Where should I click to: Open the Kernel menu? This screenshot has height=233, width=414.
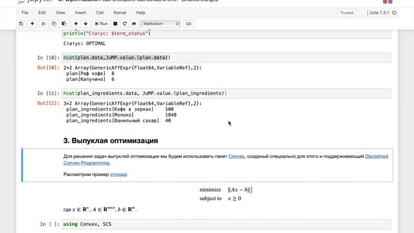tap(120, 13)
